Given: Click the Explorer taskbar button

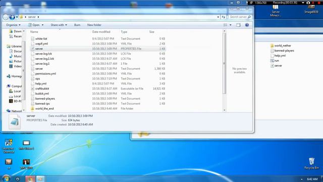Looking at the screenshot, I should click(x=40, y=178).
